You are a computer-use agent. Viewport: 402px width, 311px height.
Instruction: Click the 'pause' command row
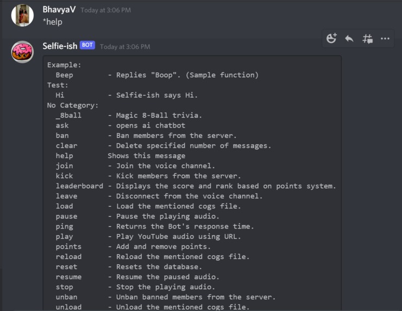coord(137,216)
